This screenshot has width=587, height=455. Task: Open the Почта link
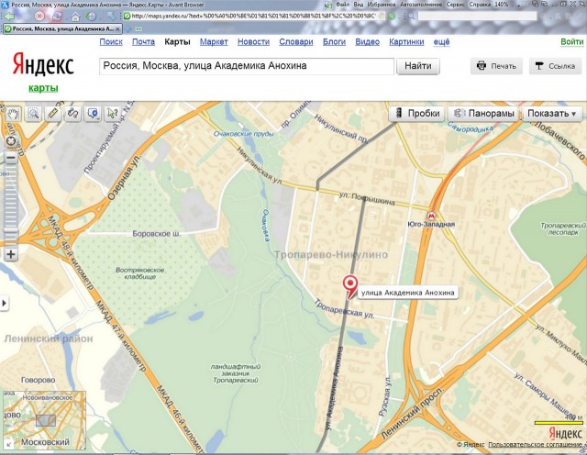[x=143, y=42]
